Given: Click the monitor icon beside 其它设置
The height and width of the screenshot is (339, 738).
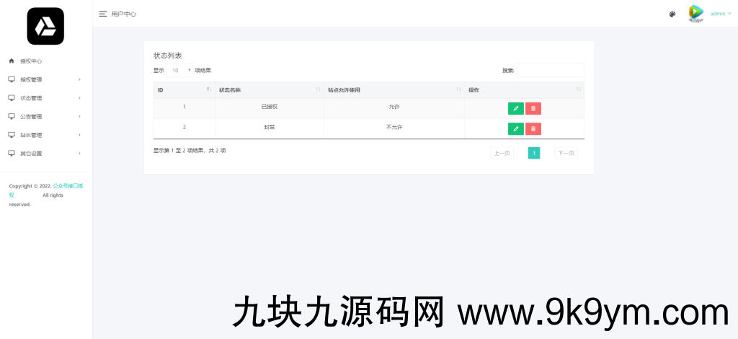Looking at the screenshot, I should 12,154.
